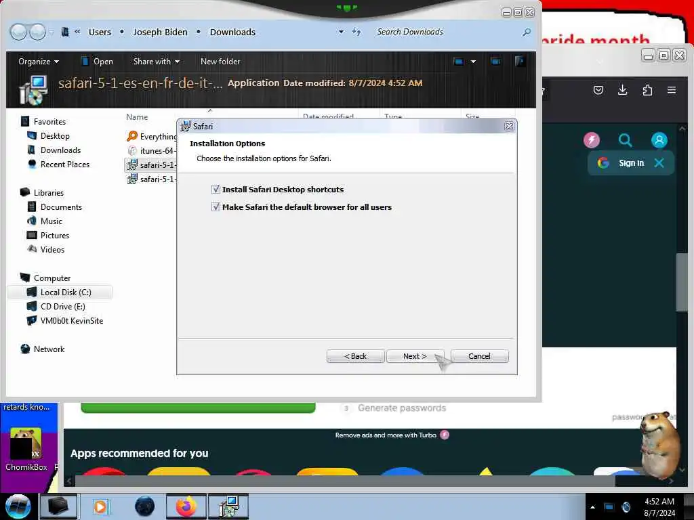694x520 pixels.
Task: Close the Safari installer dialog
Action: 509,126
